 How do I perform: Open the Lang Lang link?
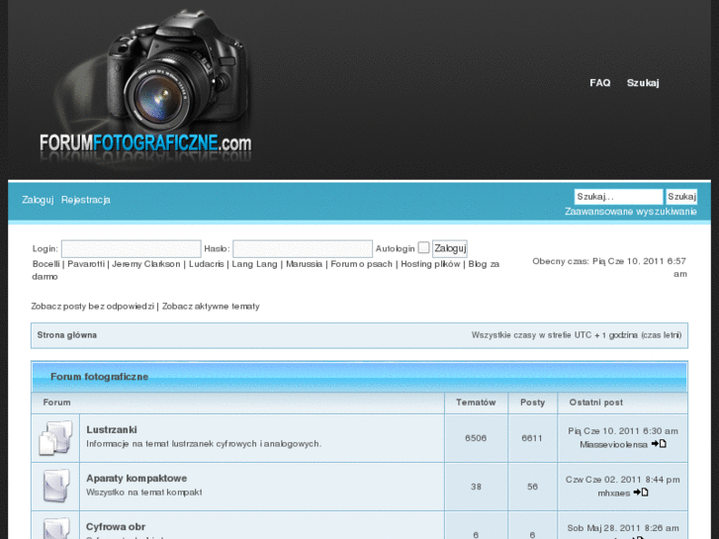(254, 264)
